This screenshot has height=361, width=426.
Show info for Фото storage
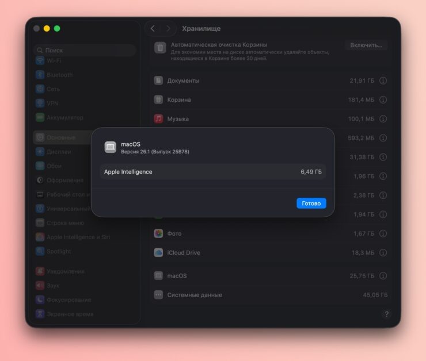point(383,233)
